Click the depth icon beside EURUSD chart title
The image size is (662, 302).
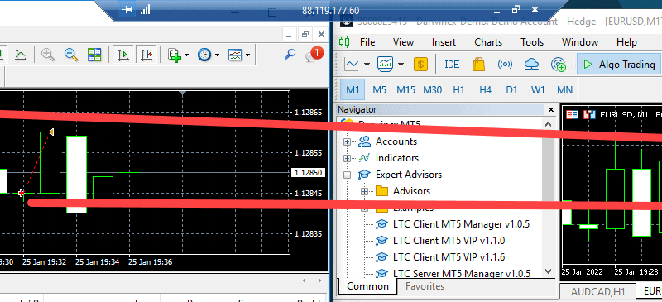tap(589, 114)
